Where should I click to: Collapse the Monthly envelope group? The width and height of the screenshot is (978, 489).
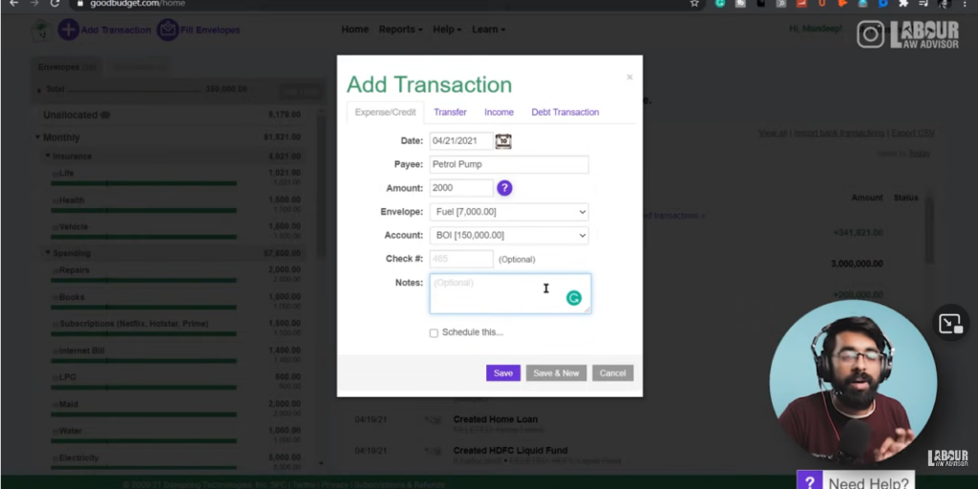click(x=38, y=138)
